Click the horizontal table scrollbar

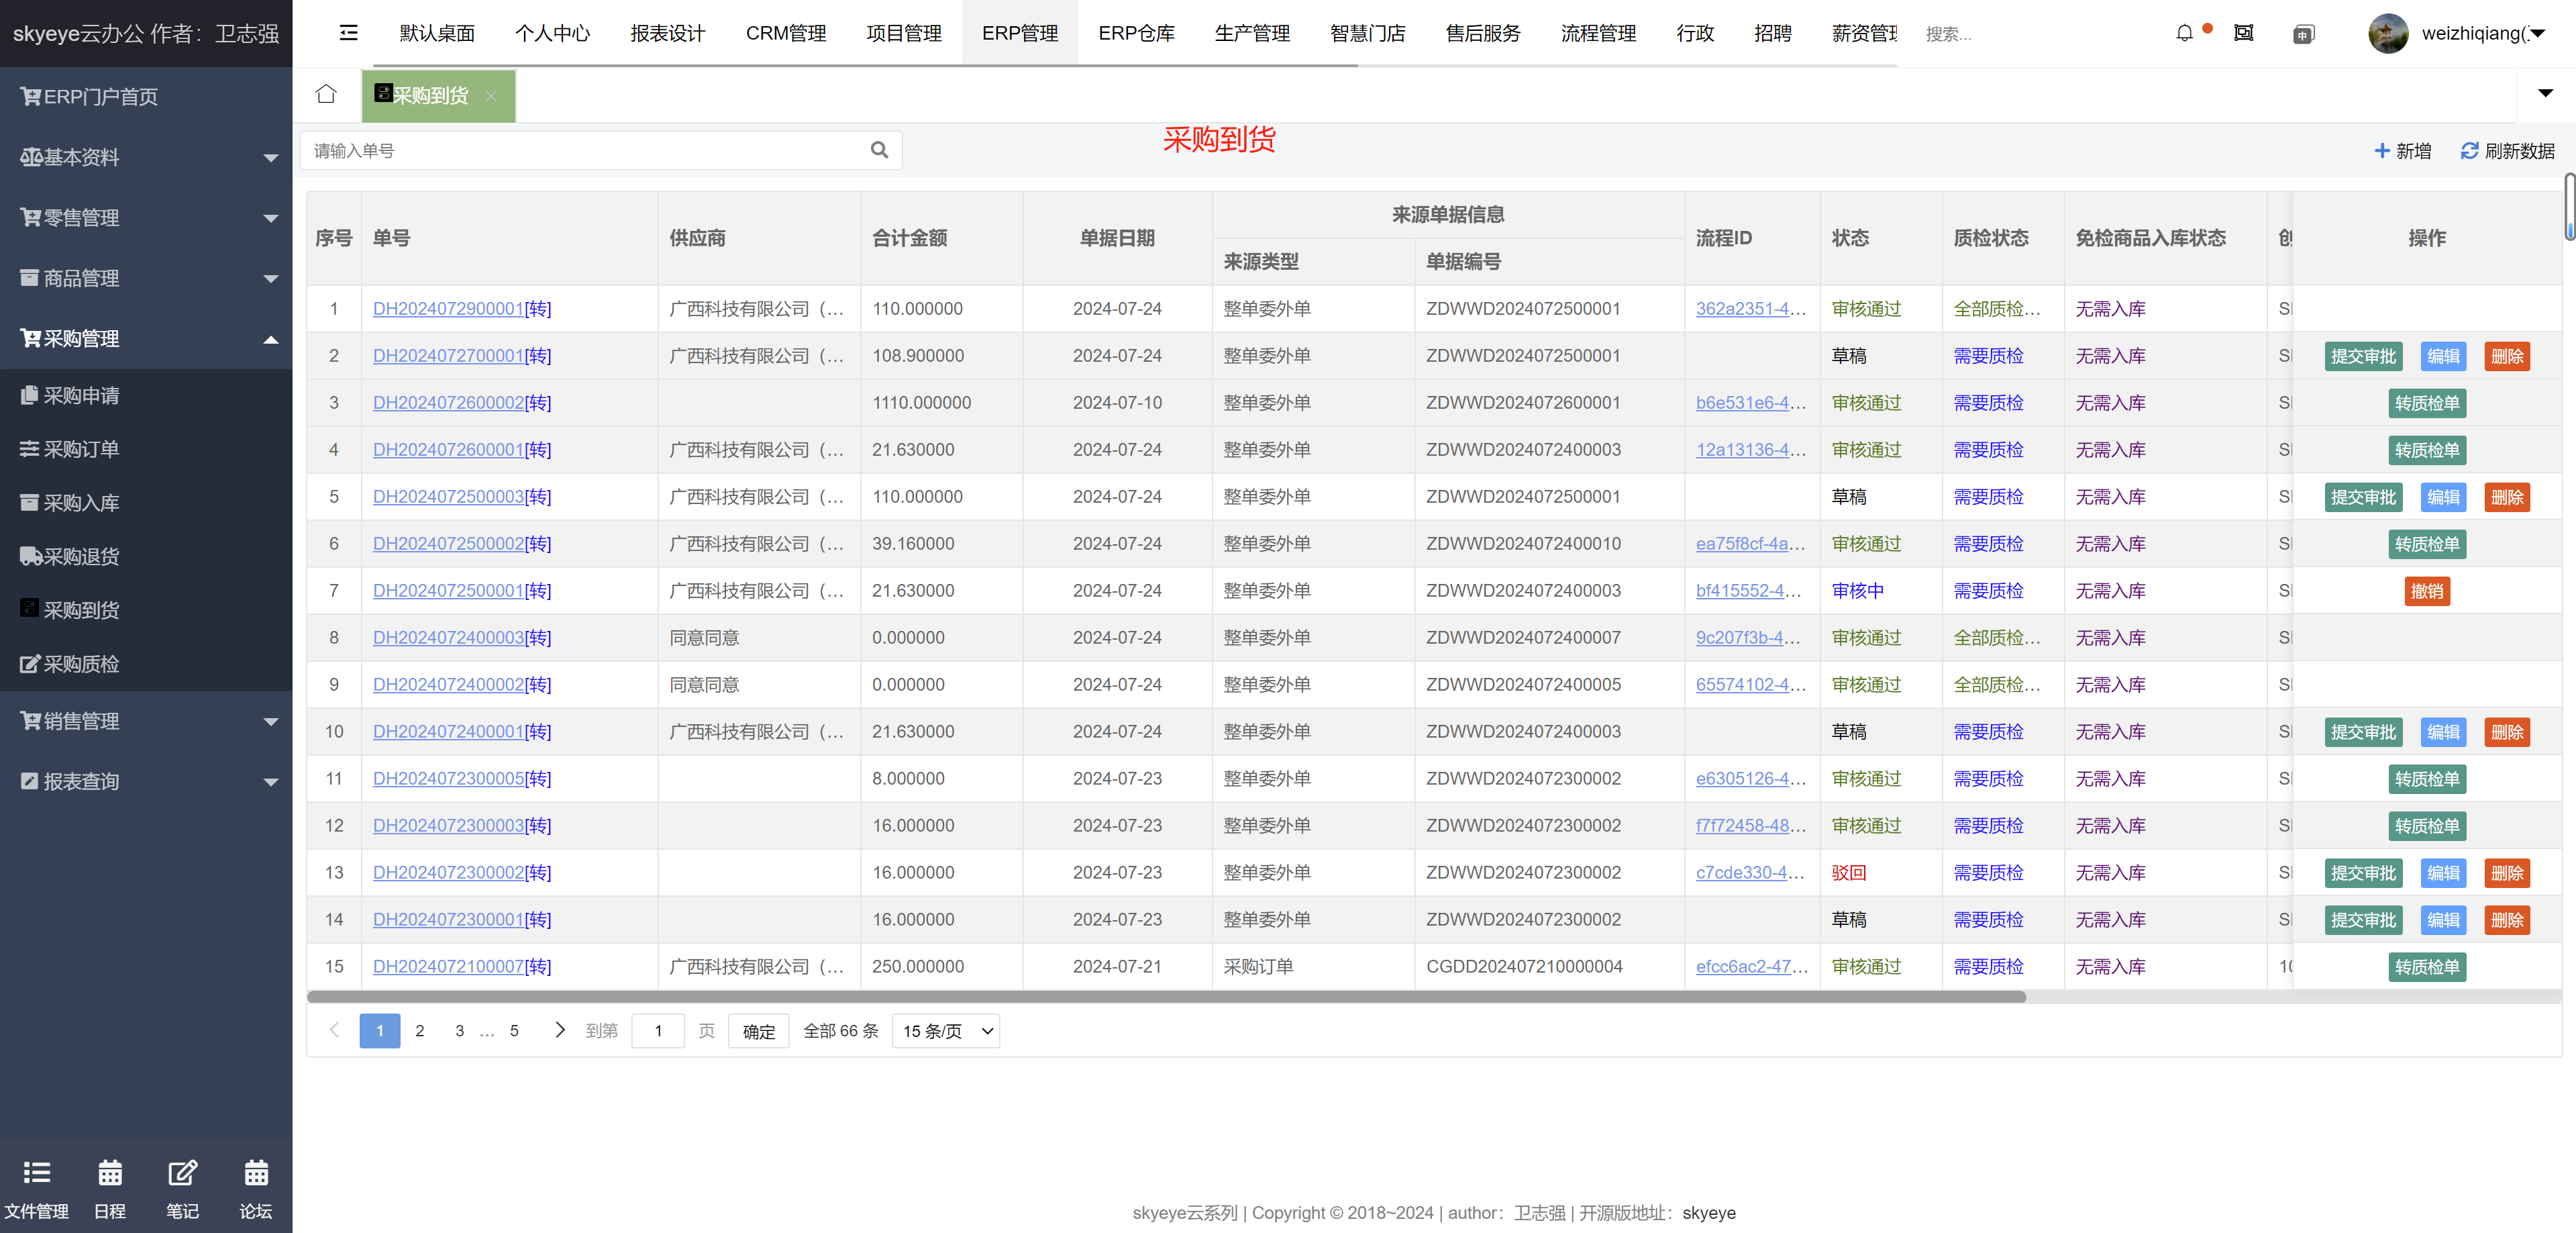[x=1165, y=996]
